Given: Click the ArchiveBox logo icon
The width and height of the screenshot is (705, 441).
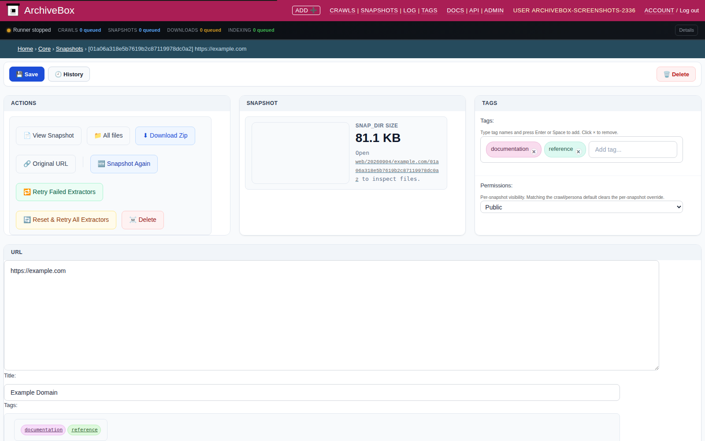Looking at the screenshot, I should click(13, 10).
